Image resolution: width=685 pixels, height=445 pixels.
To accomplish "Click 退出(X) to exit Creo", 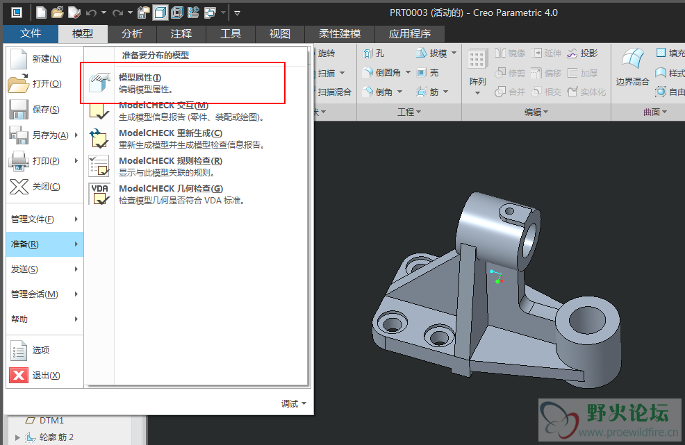I will pos(44,375).
